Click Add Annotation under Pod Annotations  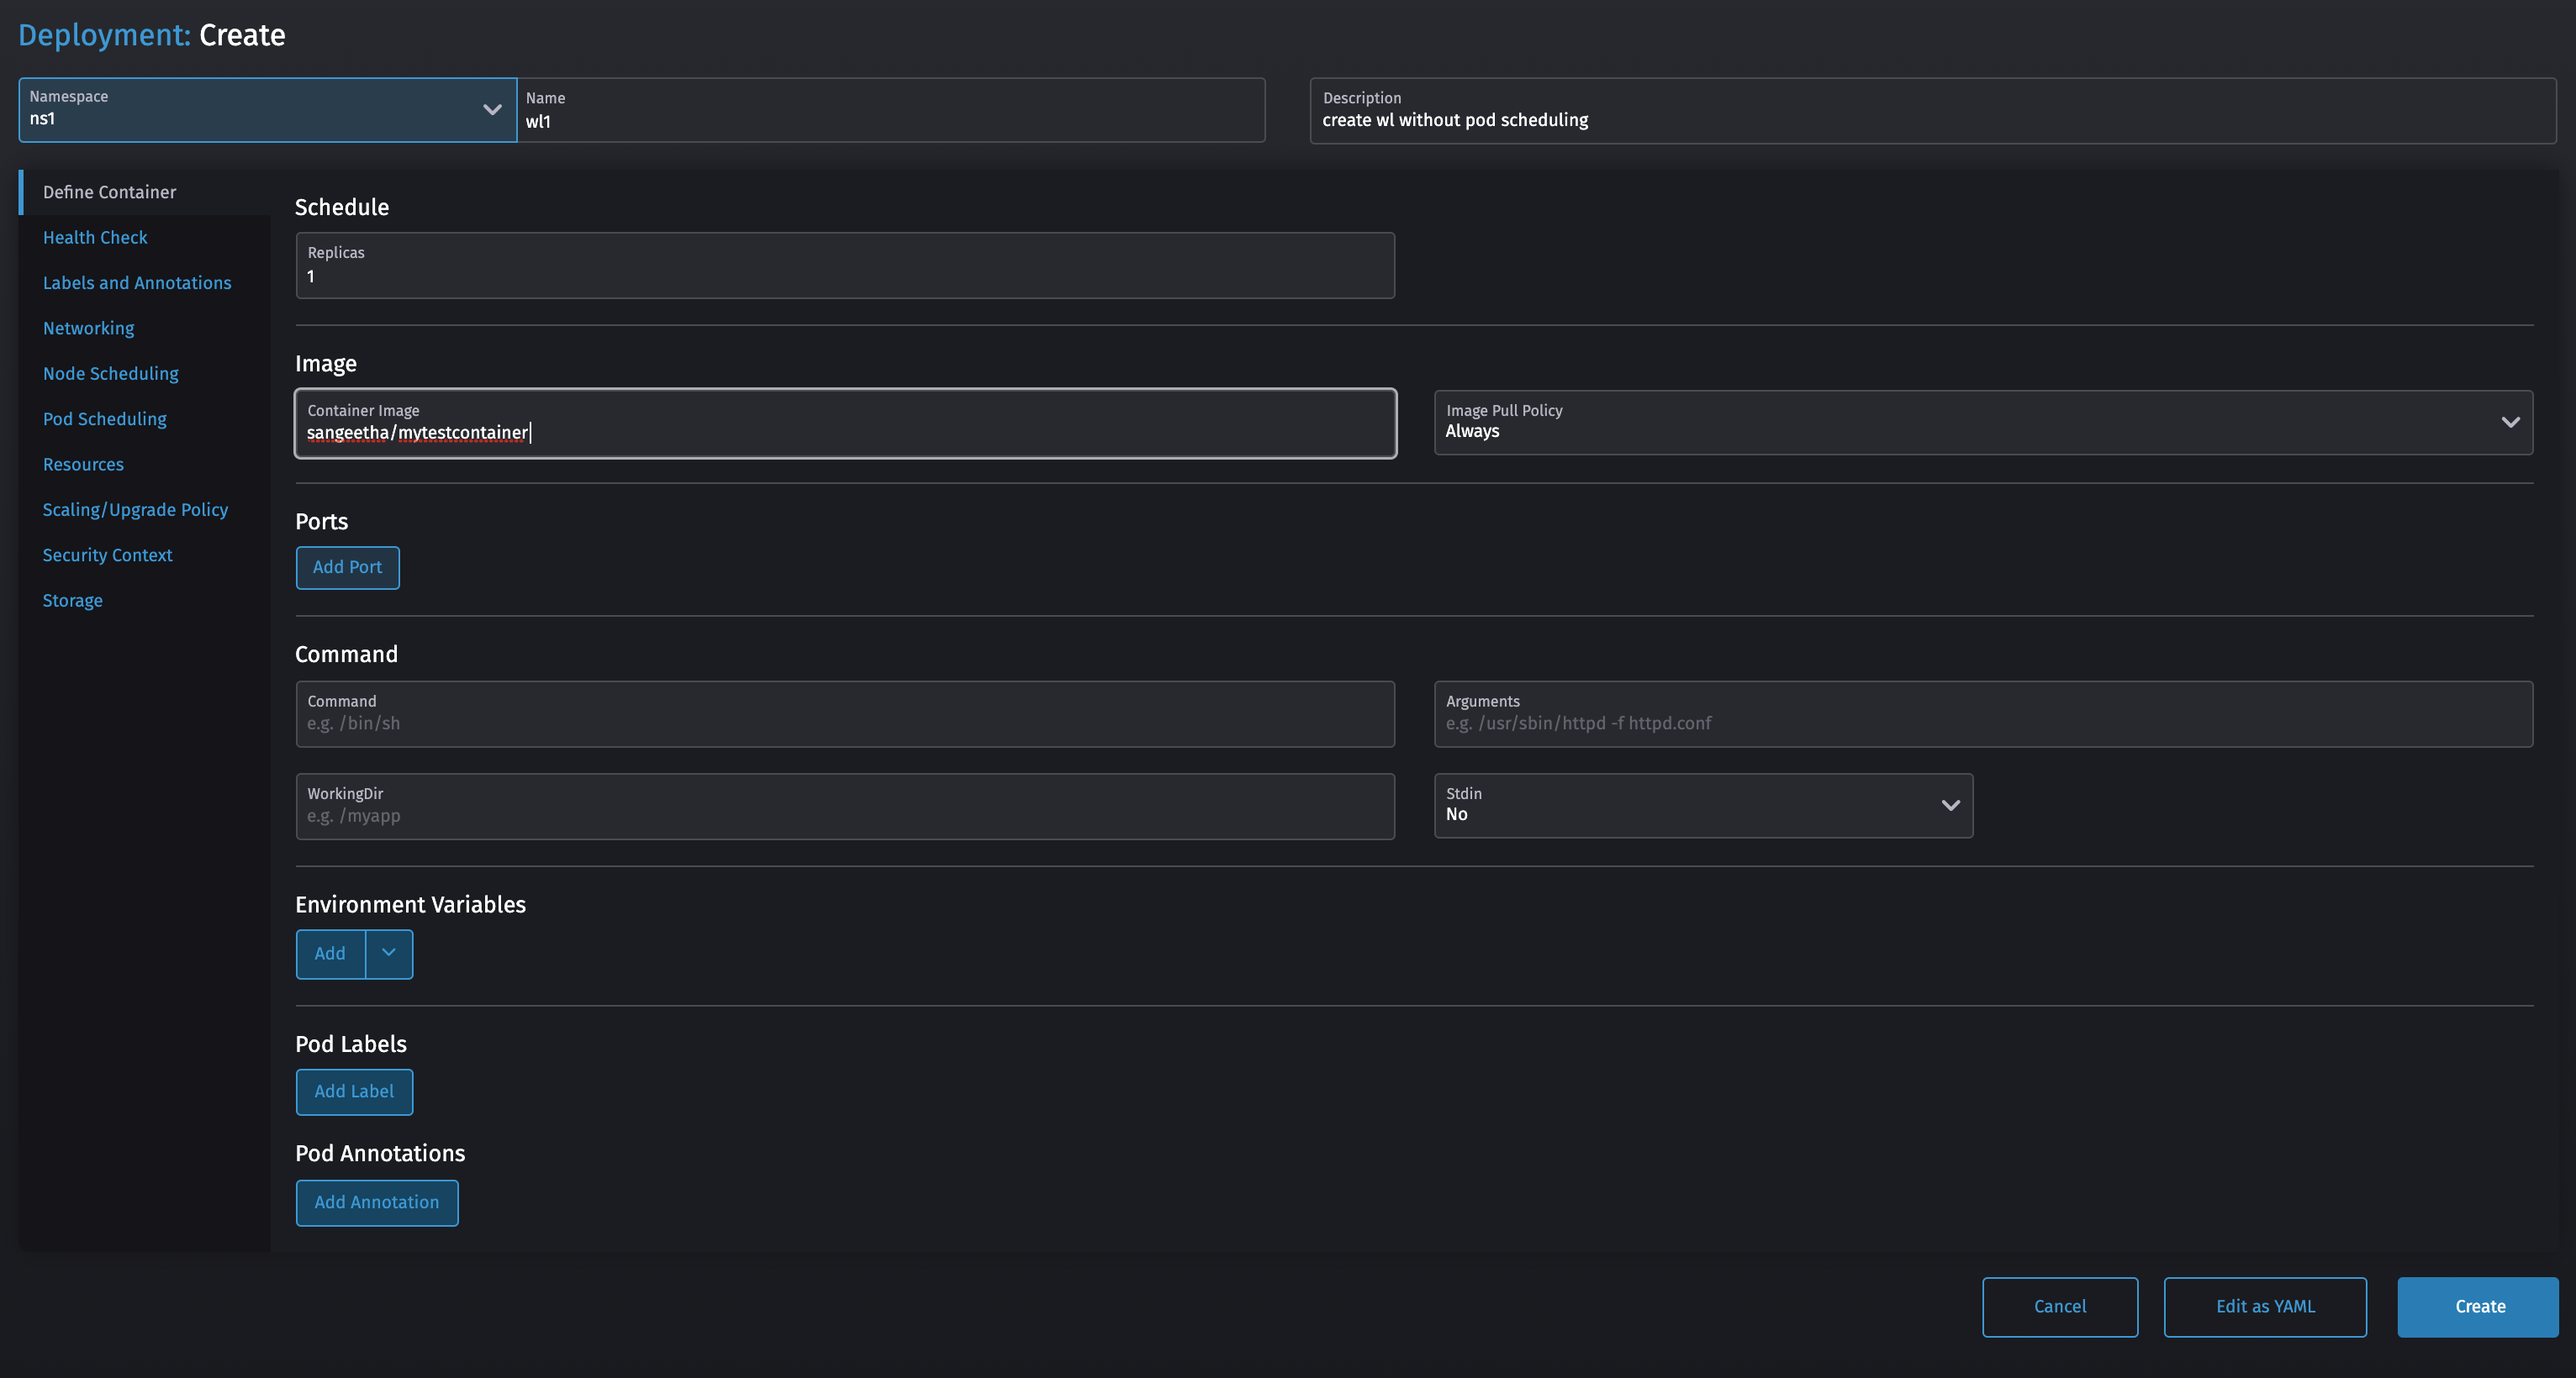coord(377,1202)
